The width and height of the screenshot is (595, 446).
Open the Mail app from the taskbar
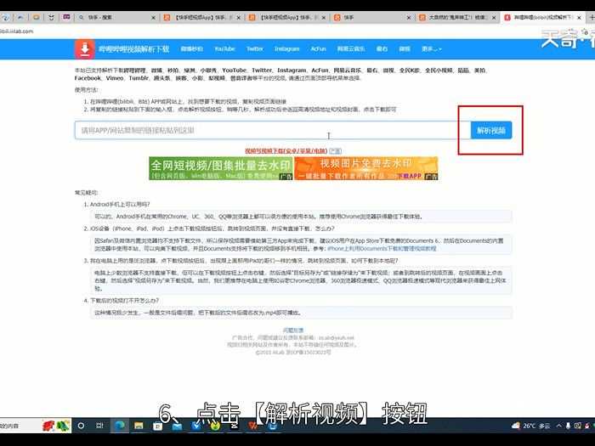point(177,426)
